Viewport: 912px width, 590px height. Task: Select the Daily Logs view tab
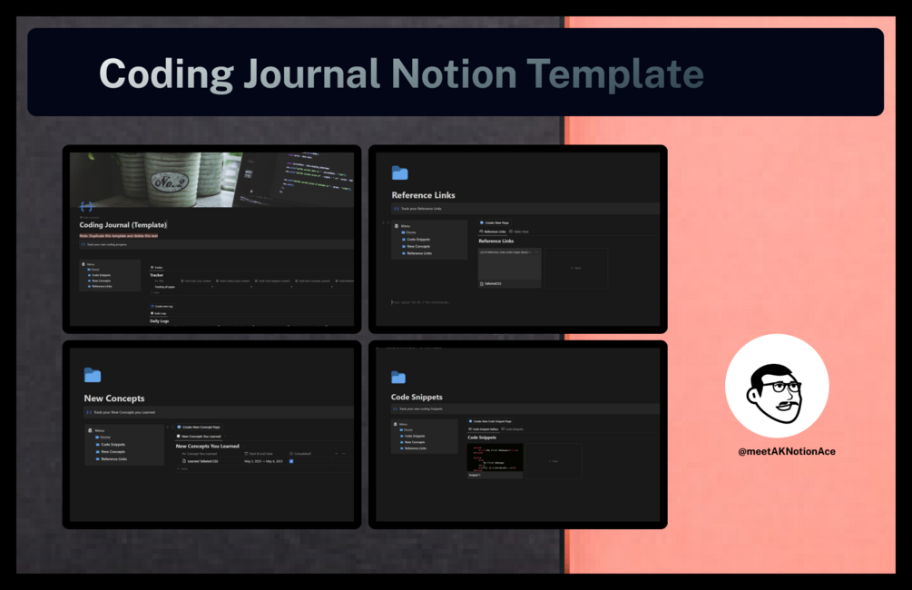tap(158, 313)
